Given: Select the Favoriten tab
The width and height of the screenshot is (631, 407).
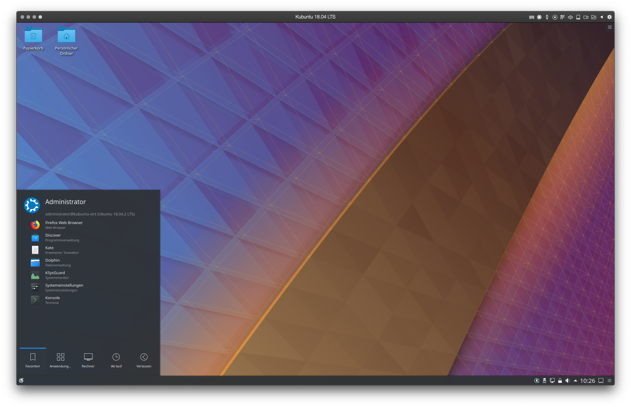Looking at the screenshot, I should pos(33,361).
